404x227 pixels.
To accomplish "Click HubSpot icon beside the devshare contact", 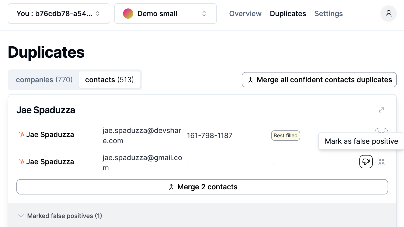I will (22, 135).
